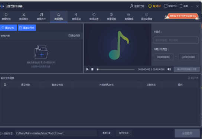Open the 音频剪切 scissors tab
Screen dimensions: 202x139
(24, 16)
